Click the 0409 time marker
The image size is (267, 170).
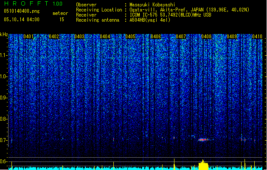(232, 37)
